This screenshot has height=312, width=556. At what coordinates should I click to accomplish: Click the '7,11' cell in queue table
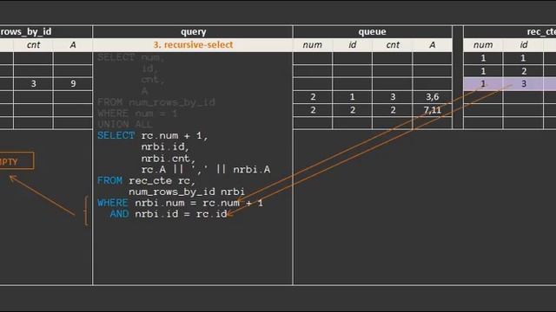433,110
